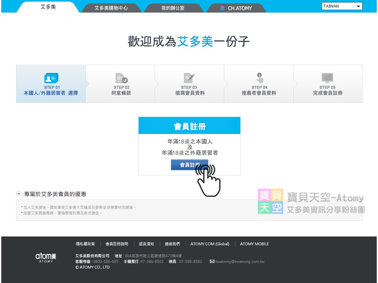This screenshot has height=283, width=378.
Task: Click the 歡迎成為艾多美一份子 heading
Action: point(189,42)
